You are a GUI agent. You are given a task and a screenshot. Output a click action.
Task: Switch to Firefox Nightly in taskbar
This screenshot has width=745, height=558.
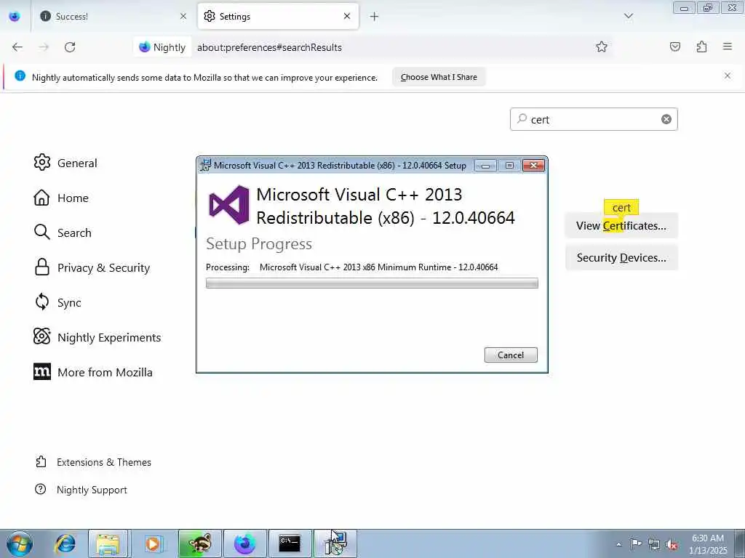coord(244,543)
